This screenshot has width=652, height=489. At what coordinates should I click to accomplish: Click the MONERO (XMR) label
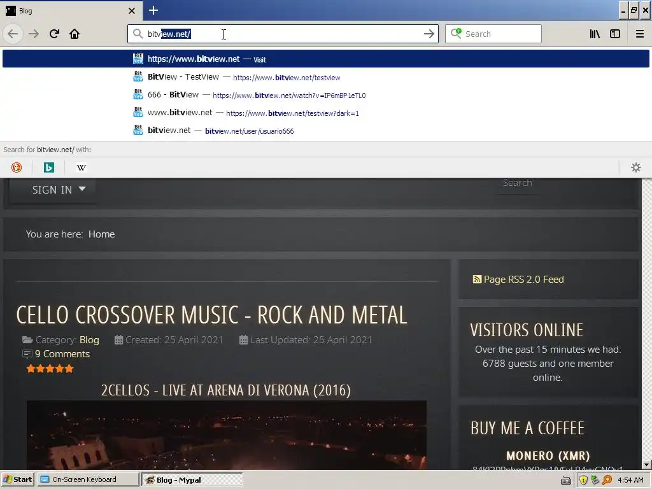[x=548, y=456]
